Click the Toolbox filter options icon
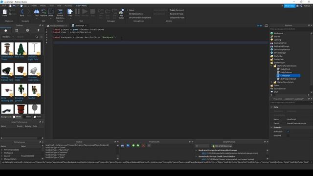 42,37
